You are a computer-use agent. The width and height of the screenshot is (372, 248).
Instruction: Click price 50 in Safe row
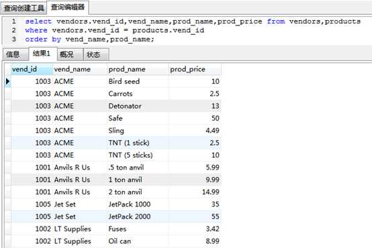195,118
